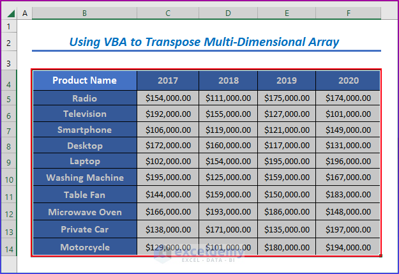Click Radio's 2019 value $175,000.00
This screenshot has width=399, height=274.
click(287, 98)
